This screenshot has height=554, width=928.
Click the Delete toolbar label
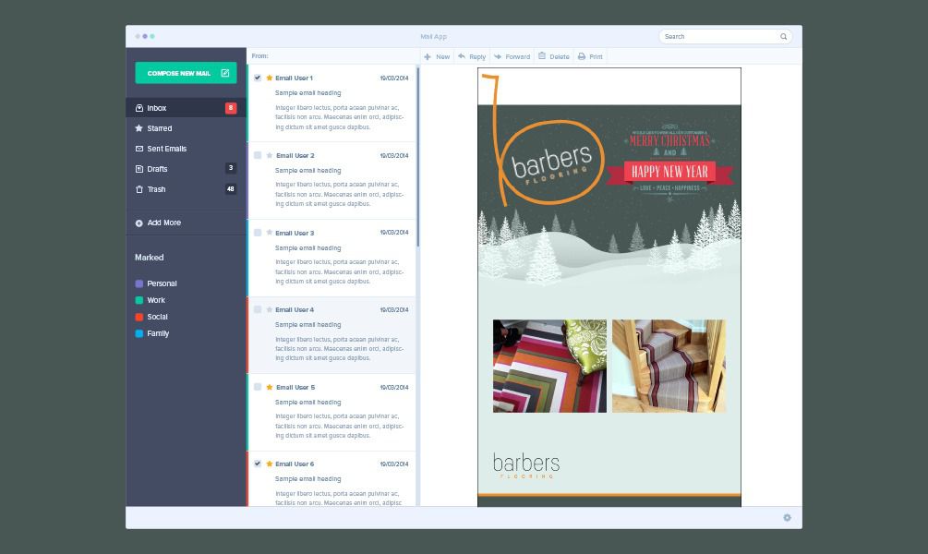pos(560,57)
